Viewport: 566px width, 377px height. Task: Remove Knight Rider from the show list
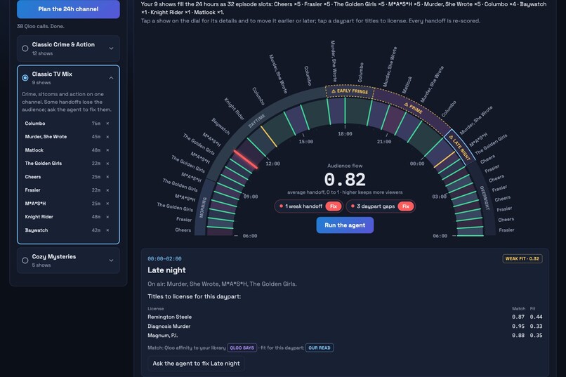[x=107, y=217]
